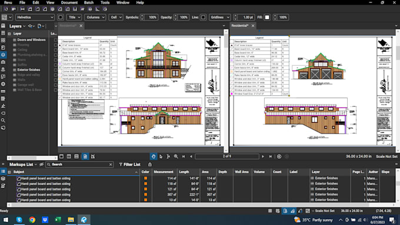Image resolution: width=400 pixels, height=225 pixels.
Task: Split the view horizontally
Action: click(76, 156)
